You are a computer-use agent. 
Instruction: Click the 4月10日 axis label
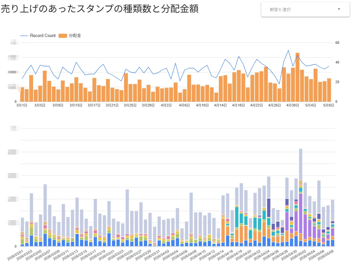pos(202,105)
